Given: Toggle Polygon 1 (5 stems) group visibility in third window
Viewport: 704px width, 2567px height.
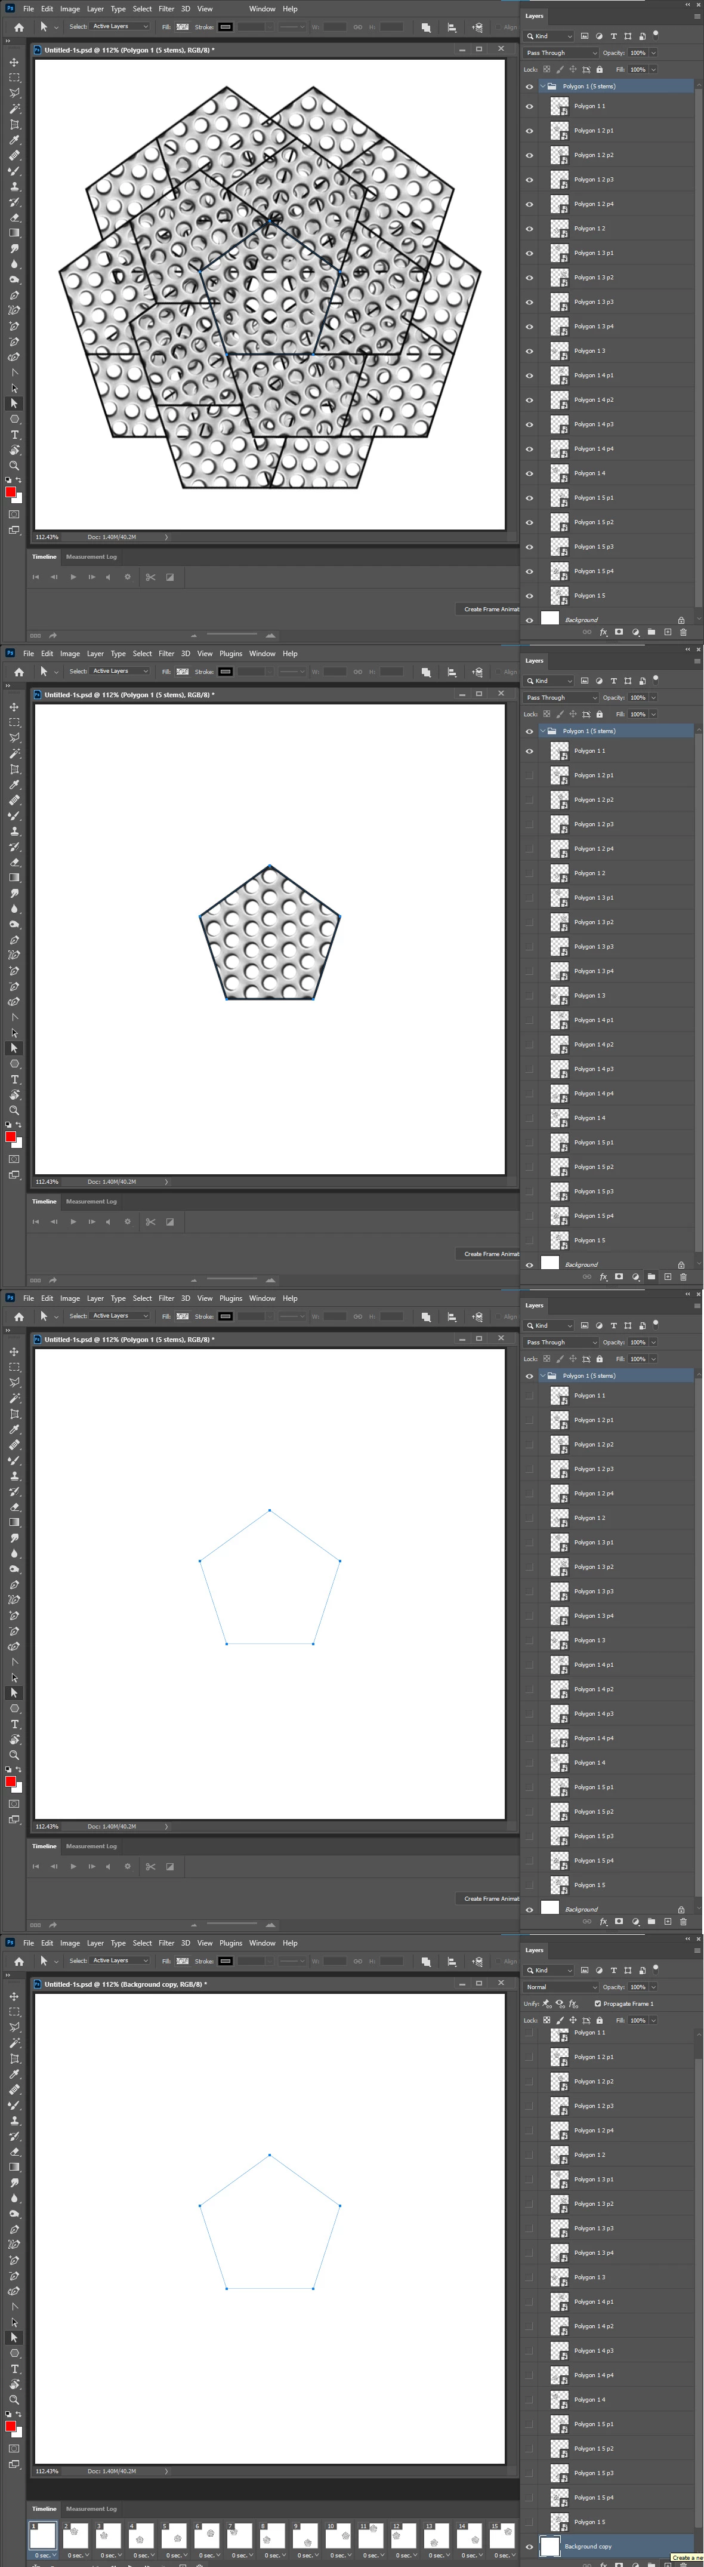Looking at the screenshot, I should pos(529,1376).
